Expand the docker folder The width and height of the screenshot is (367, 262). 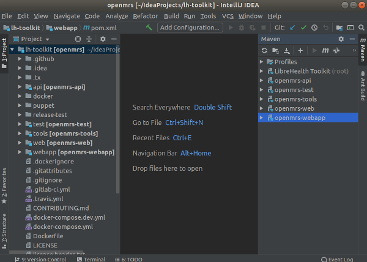[20, 96]
